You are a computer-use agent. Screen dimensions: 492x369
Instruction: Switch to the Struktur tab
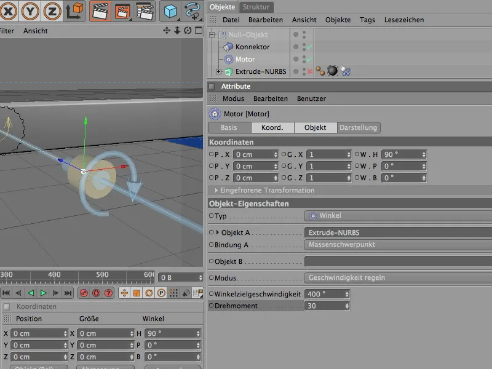(x=256, y=7)
